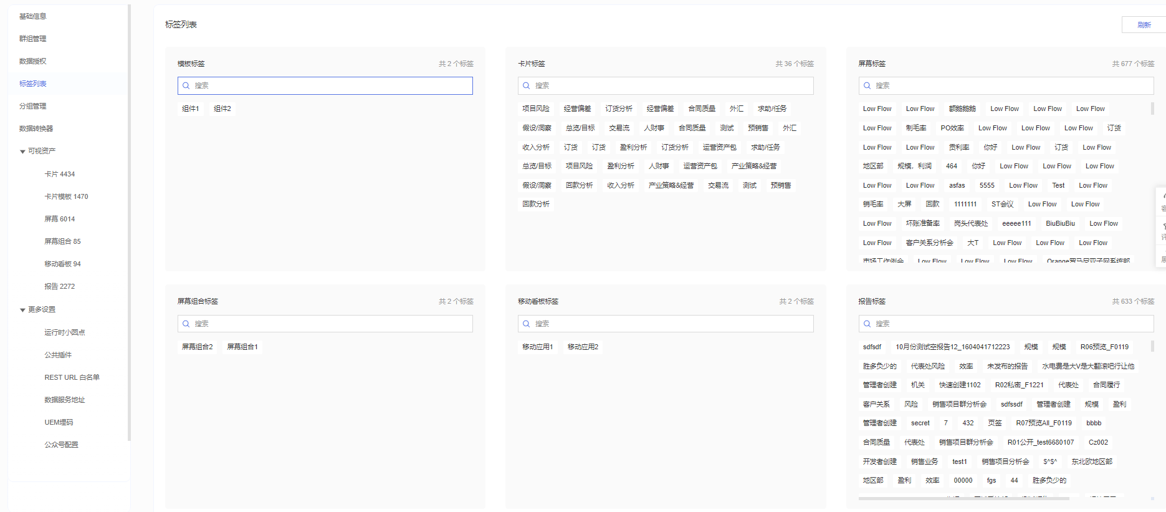Click the 464 screen tag
This screenshot has width=1166, height=512.
tap(952, 166)
